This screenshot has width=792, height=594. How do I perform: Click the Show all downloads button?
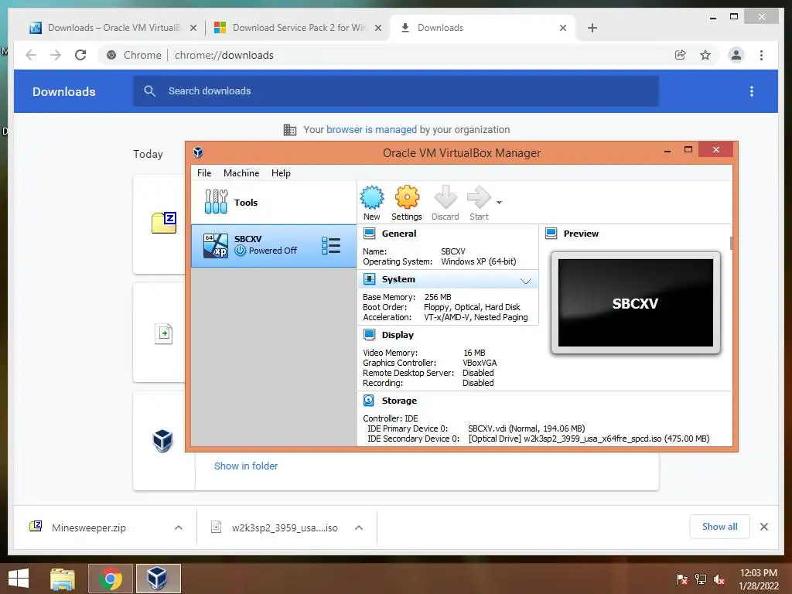click(720, 526)
